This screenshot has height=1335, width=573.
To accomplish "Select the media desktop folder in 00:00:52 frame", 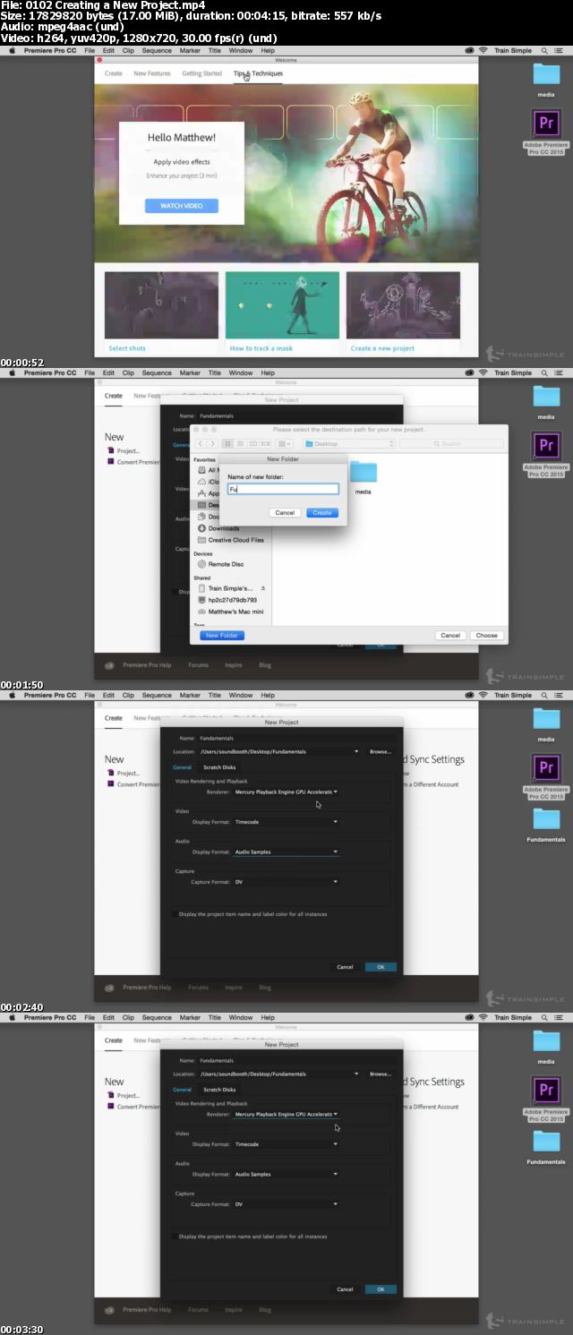I will pyautogui.click(x=546, y=73).
